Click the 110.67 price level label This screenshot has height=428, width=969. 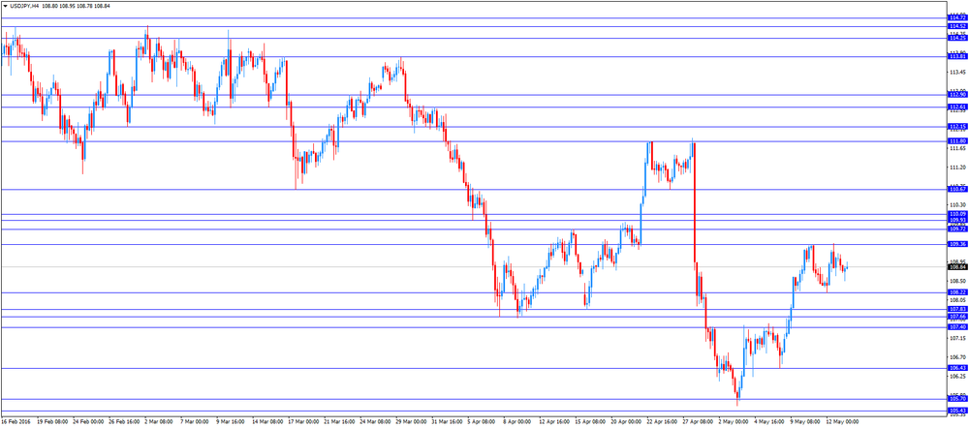957,189
